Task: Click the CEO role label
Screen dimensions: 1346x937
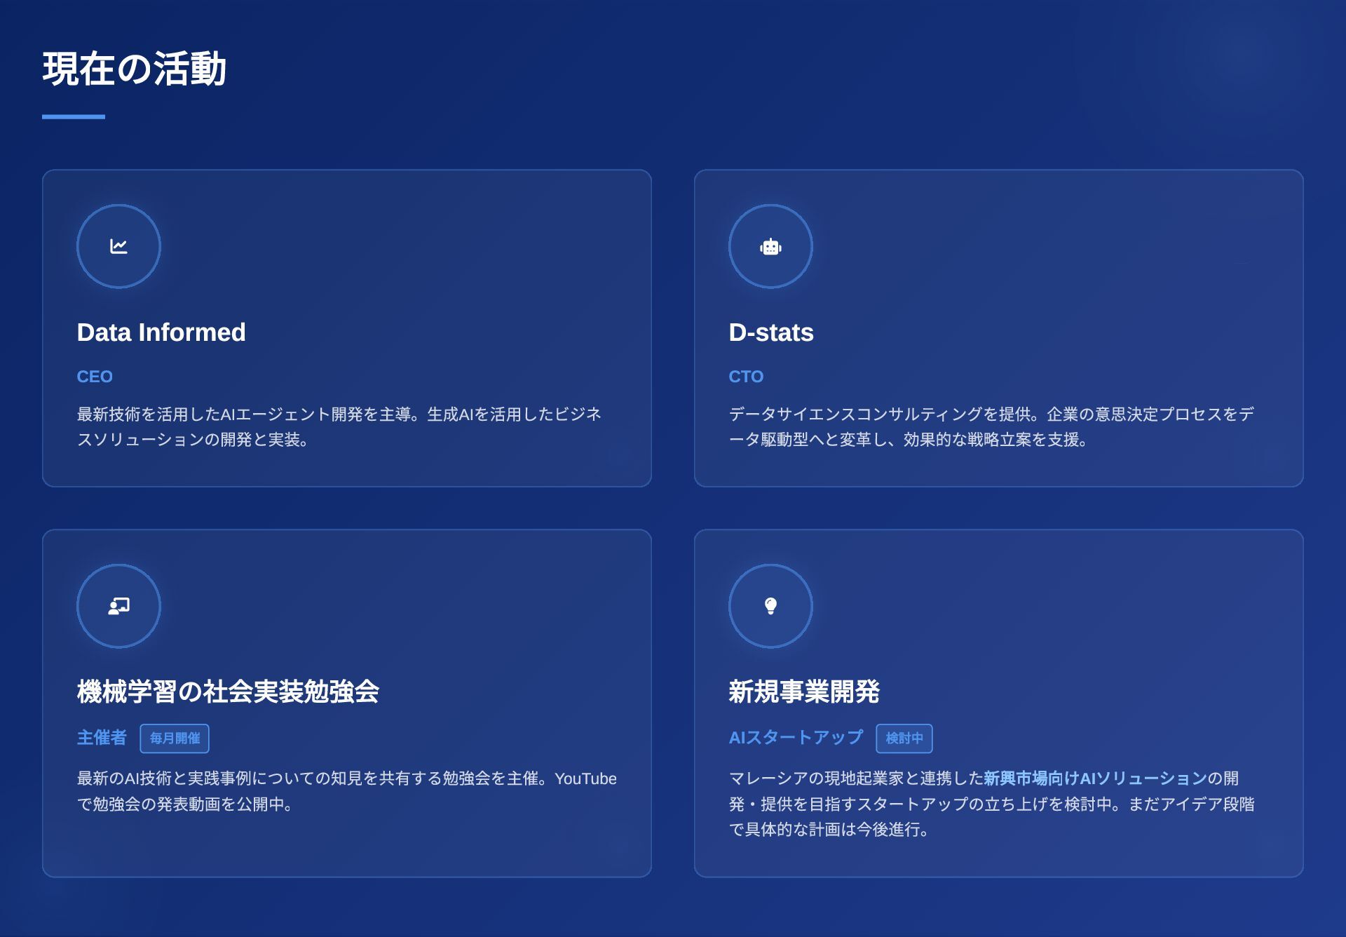Action: click(x=95, y=377)
